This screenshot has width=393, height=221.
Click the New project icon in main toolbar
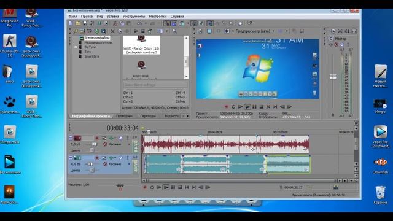(71, 23)
